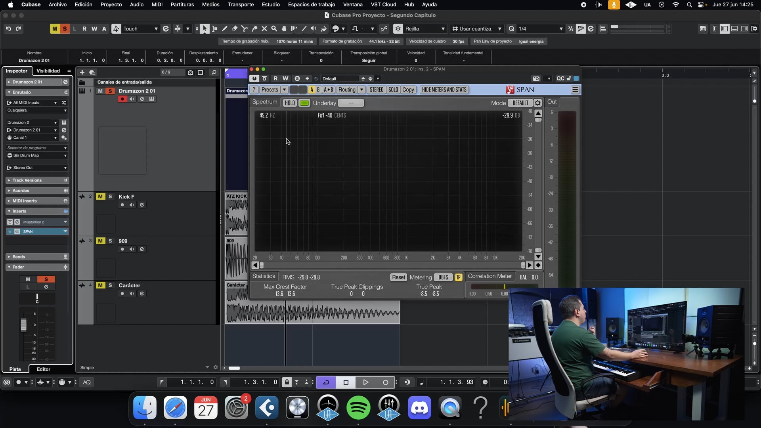Select the Draw pencil tool
Image resolution: width=761 pixels, height=428 pixels.
pyautogui.click(x=225, y=29)
